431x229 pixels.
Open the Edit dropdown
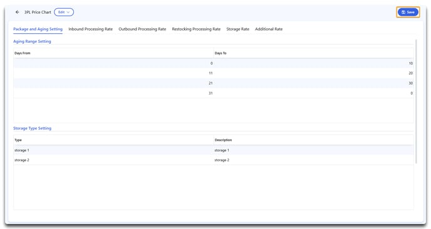pyautogui.click(x=64, y=12)
